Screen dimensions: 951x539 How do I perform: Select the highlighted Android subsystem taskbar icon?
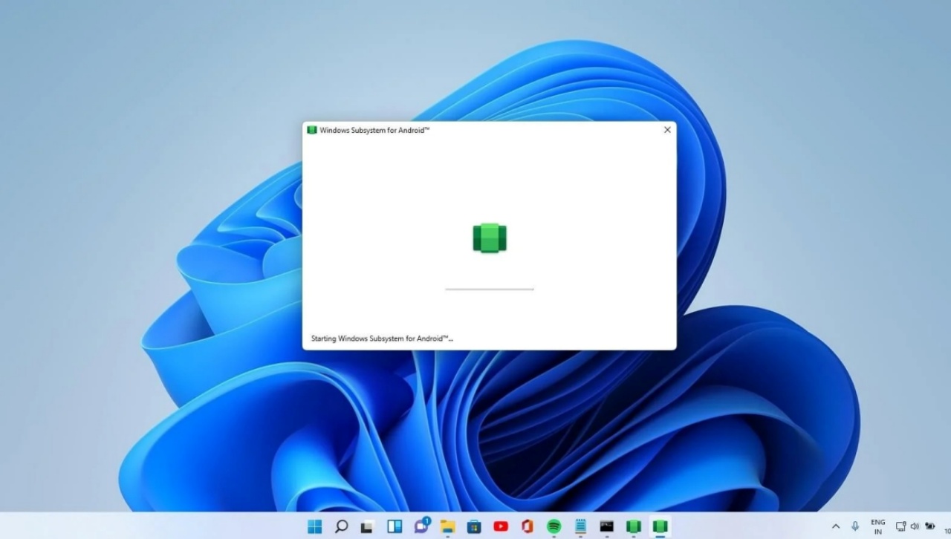click(x=660, y=526)
